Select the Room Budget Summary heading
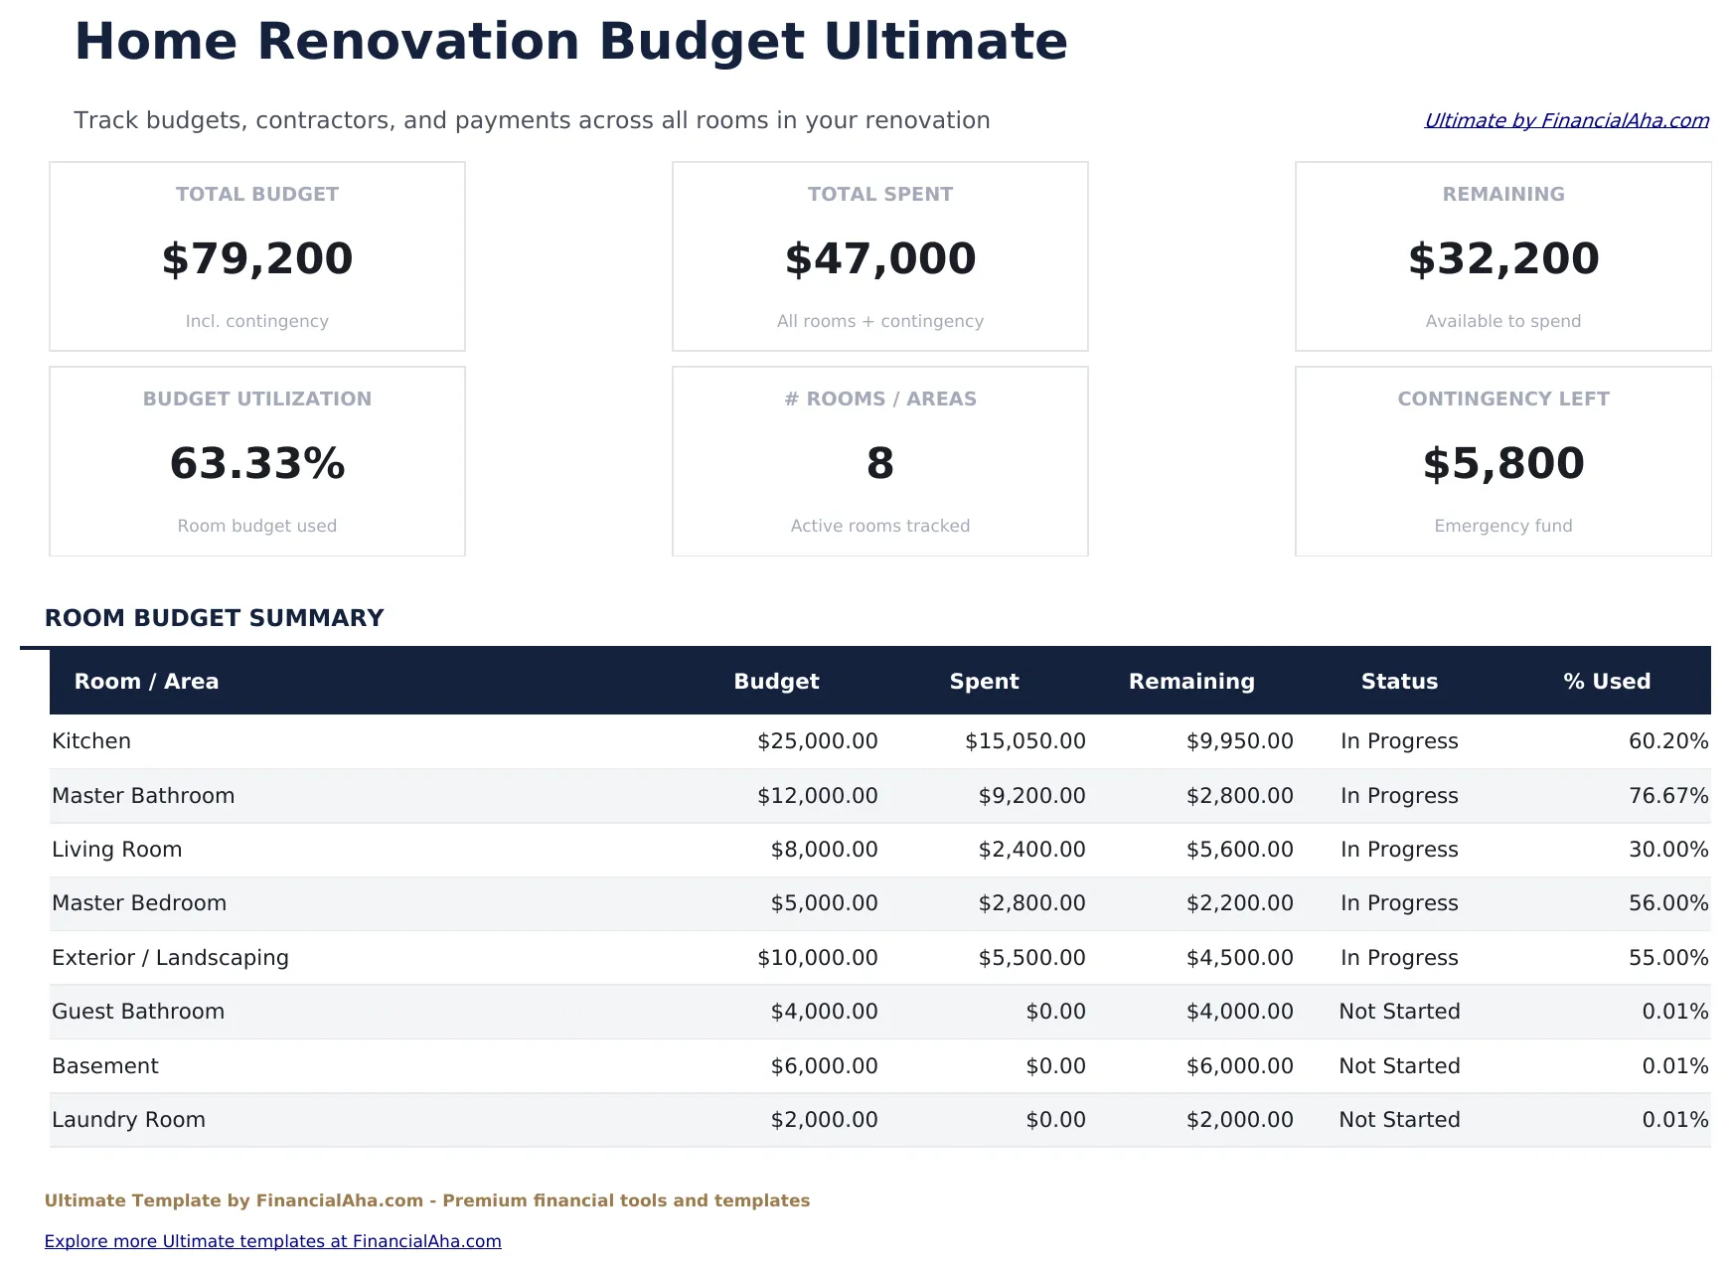 (215, 617)
